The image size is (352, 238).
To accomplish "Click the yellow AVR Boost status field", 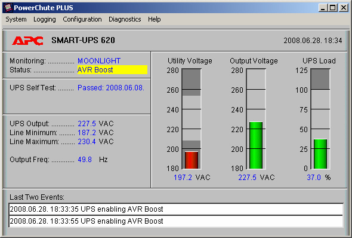I will (x=112, y=70).
